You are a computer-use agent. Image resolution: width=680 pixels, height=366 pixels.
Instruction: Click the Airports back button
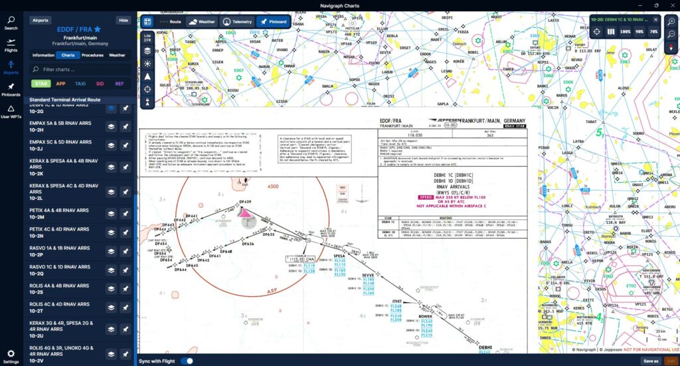coord(41,21)
